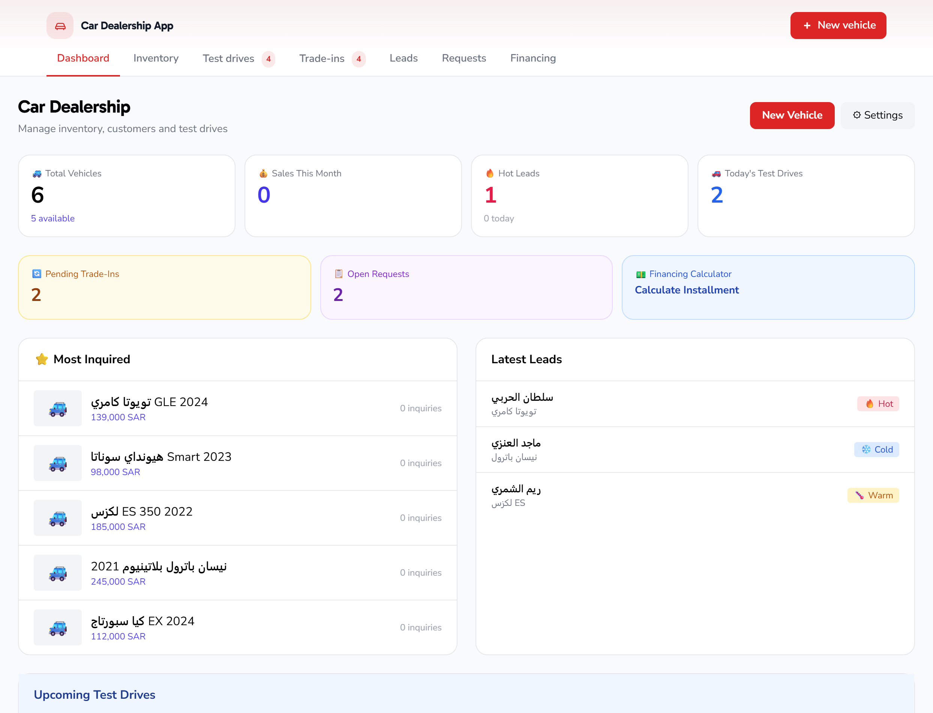933x713 pixels.
Task: Click the Hot status badge
Action: (878, 404)
